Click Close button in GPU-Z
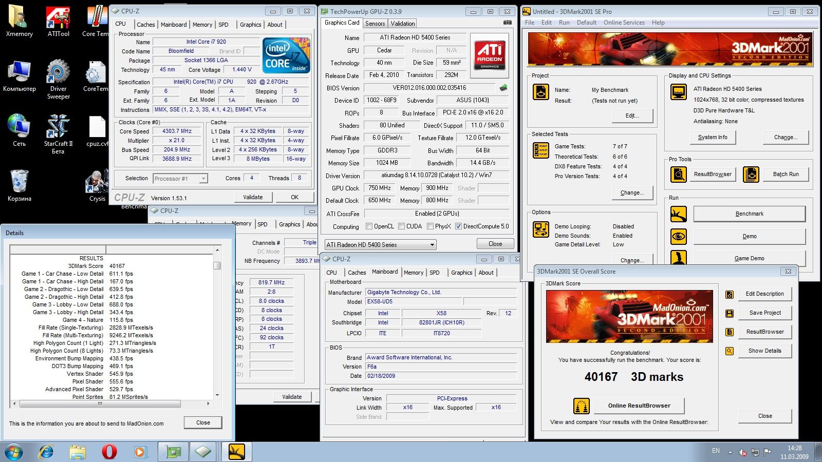Screen dimensions: 822x462 (495, 244)
